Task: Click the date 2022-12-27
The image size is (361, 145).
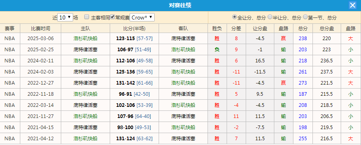Action: click(x=41, y=83)
